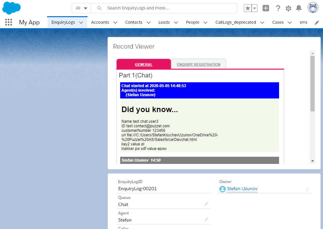Screen dimensions: 323x229
Task: Edit the Queue field pencil icon
Action: click(206, 204)
